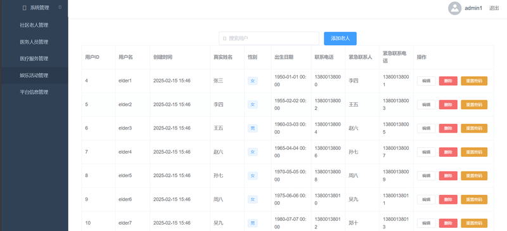Reset password for elder2
The height and width of the screenshot is (231, 507).
point(474,105)
